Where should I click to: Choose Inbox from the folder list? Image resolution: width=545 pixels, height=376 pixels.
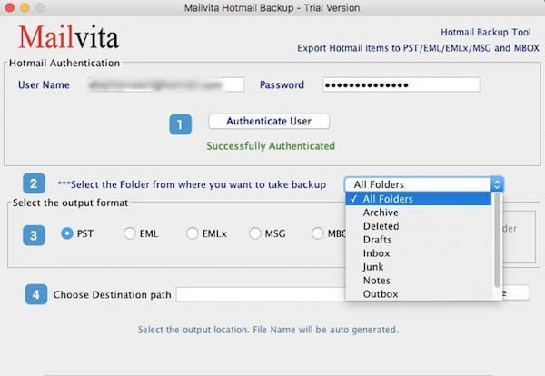[x=376, y=253]
